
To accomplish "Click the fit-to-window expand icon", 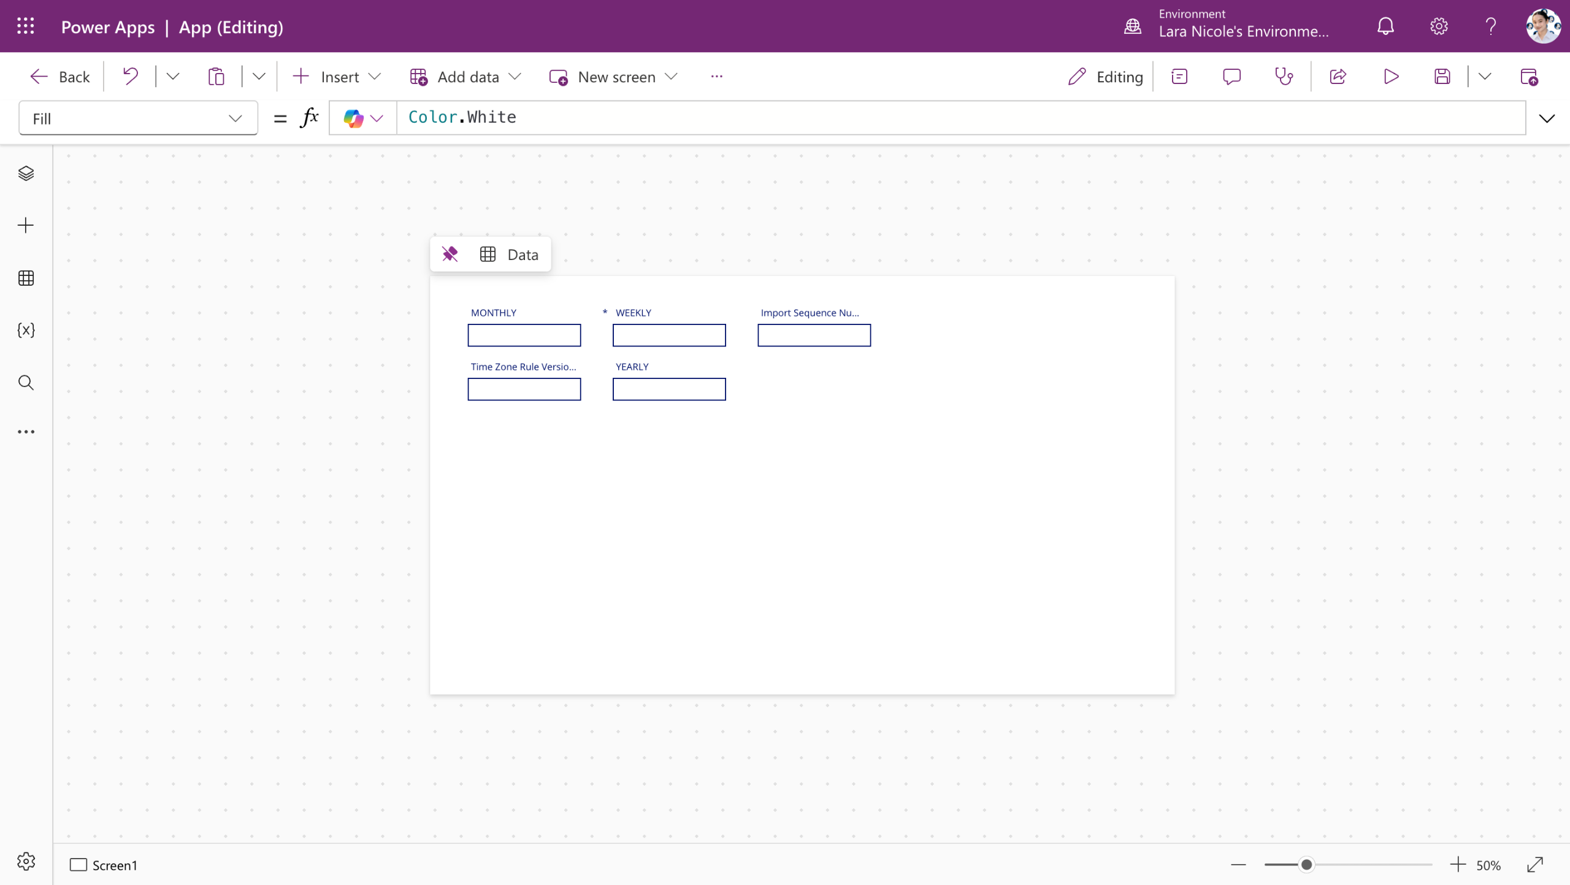I will [x=1535, y=865].
